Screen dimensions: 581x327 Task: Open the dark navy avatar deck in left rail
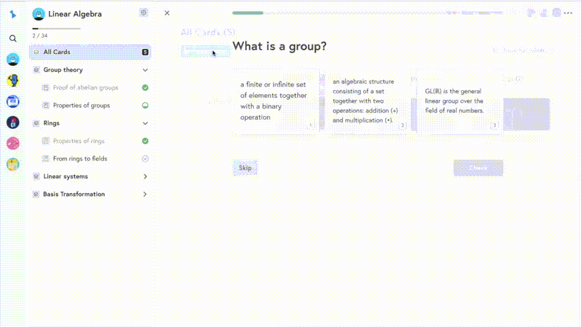tap(13, 122)
